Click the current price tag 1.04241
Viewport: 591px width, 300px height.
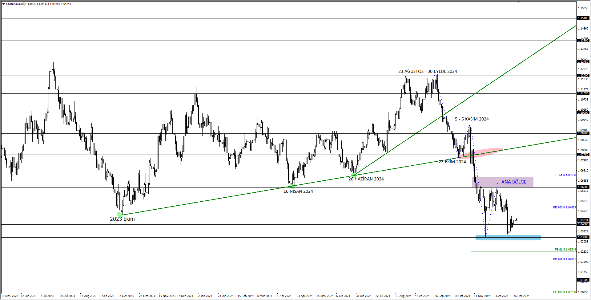click(x=583, y=220)
